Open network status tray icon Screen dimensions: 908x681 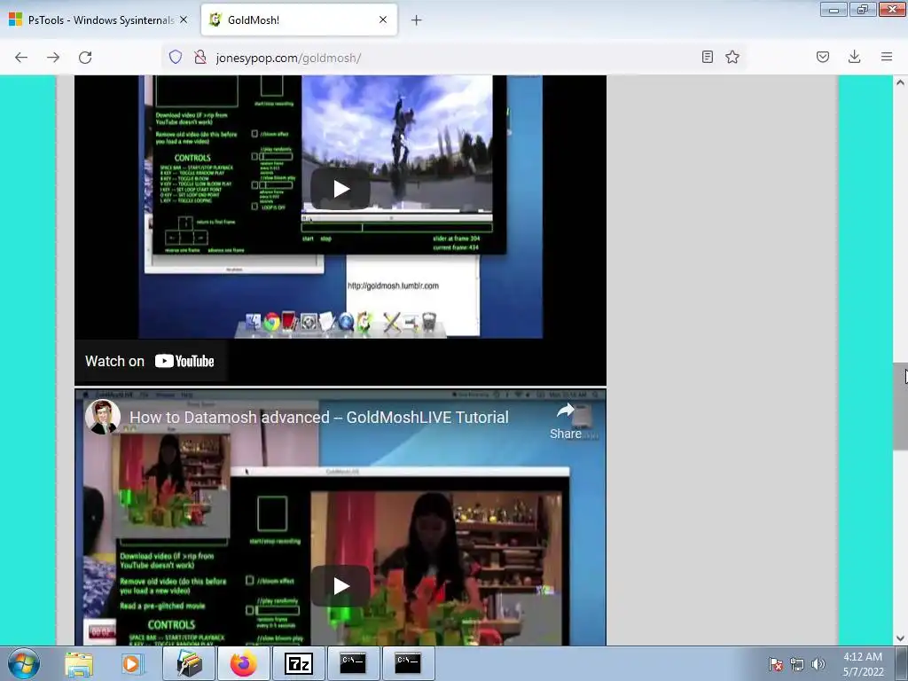[797, 664]
